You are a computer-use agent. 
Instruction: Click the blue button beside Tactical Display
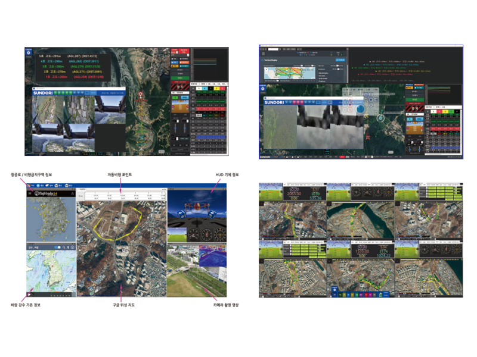pos(340,60)
